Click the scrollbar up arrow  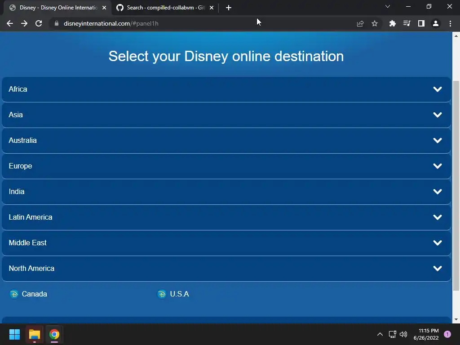click(456, 36)
